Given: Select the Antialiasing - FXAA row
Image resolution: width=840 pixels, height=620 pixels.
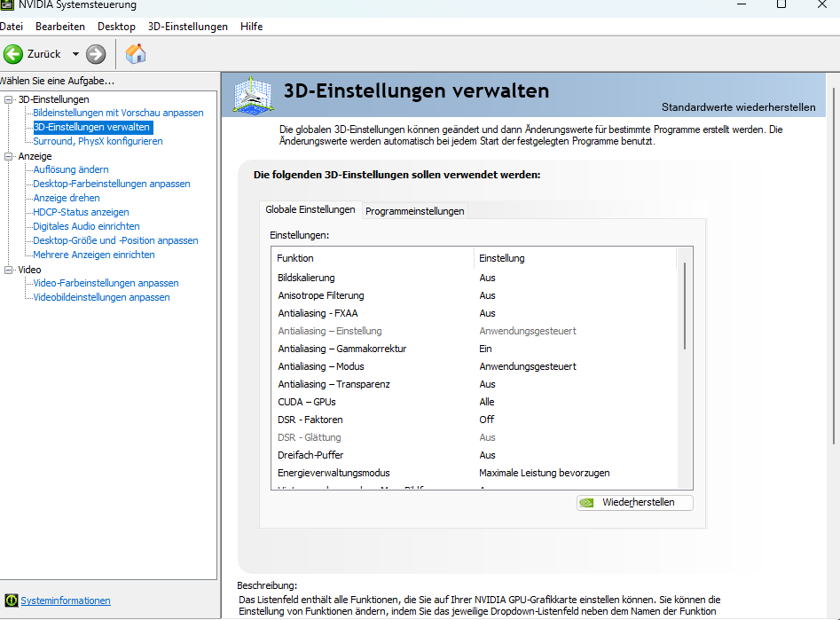Looking at the screenshot, I should coord(475,313).
